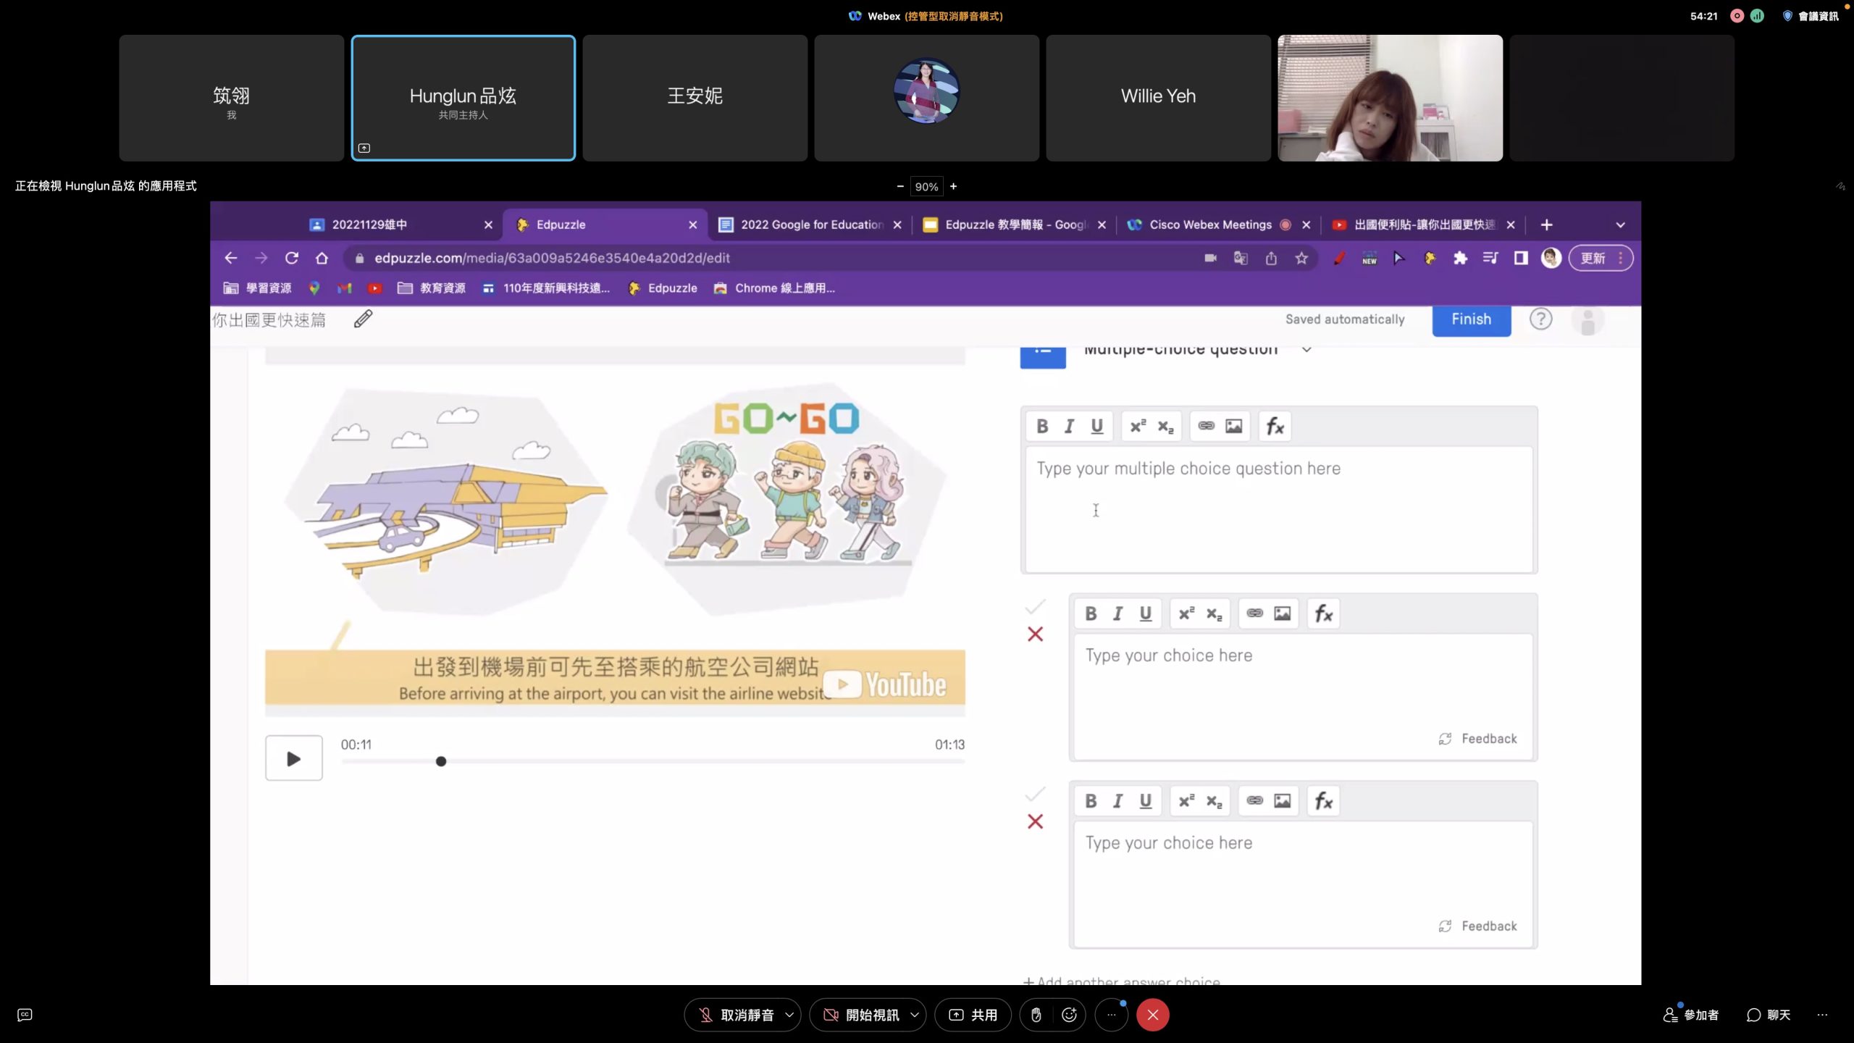Click the raise hand icon in Webex
The height and width of the screenshot is (1043, 1854).
(1036, 1015)
